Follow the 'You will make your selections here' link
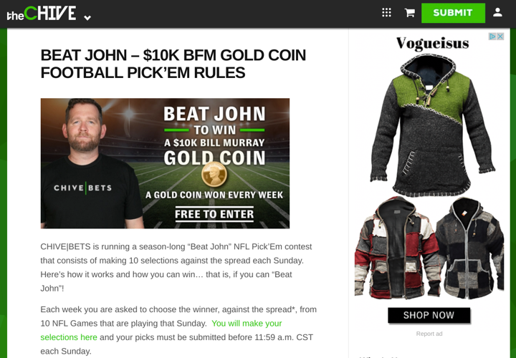This screenshot has width=516, height=358. click(161, 330)
